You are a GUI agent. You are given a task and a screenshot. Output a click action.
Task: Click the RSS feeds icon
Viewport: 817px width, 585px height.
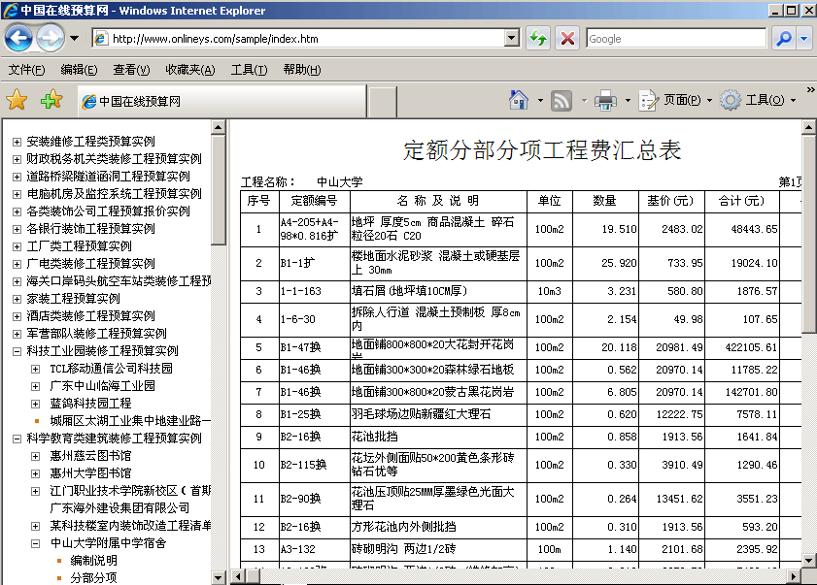[561, 101]
